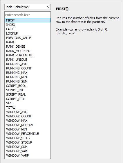This screenshot has height=163, width=123.
Task: Open the Table Calculation category dropdown
Action: tap(28, 7)
